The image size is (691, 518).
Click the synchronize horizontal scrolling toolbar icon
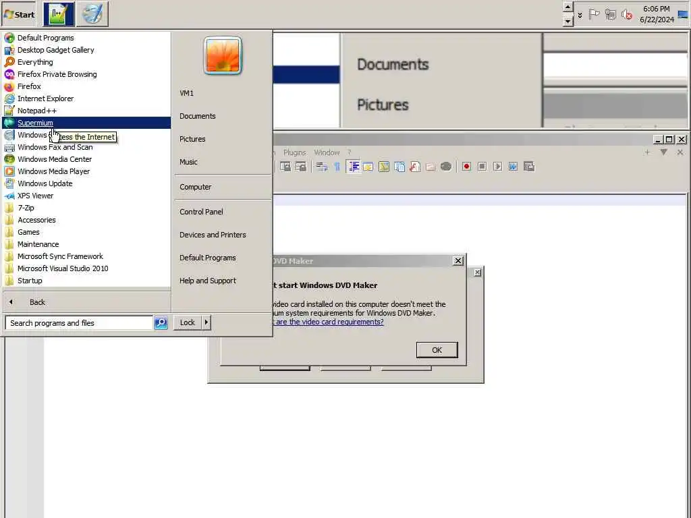301,167
